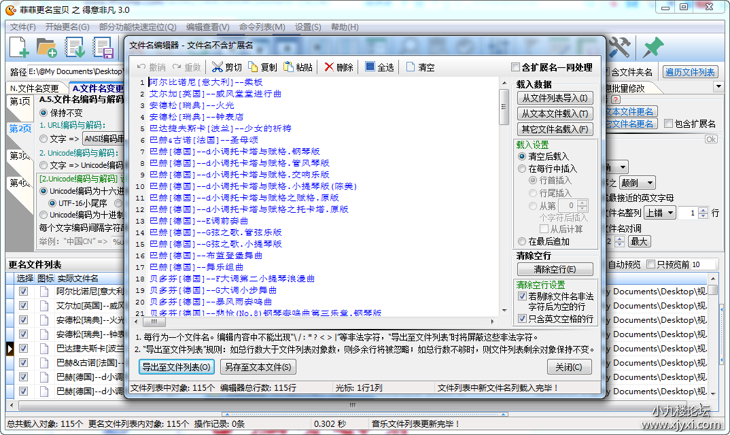Open the 编辑查看(V) menu

click(x=207, y=27)
